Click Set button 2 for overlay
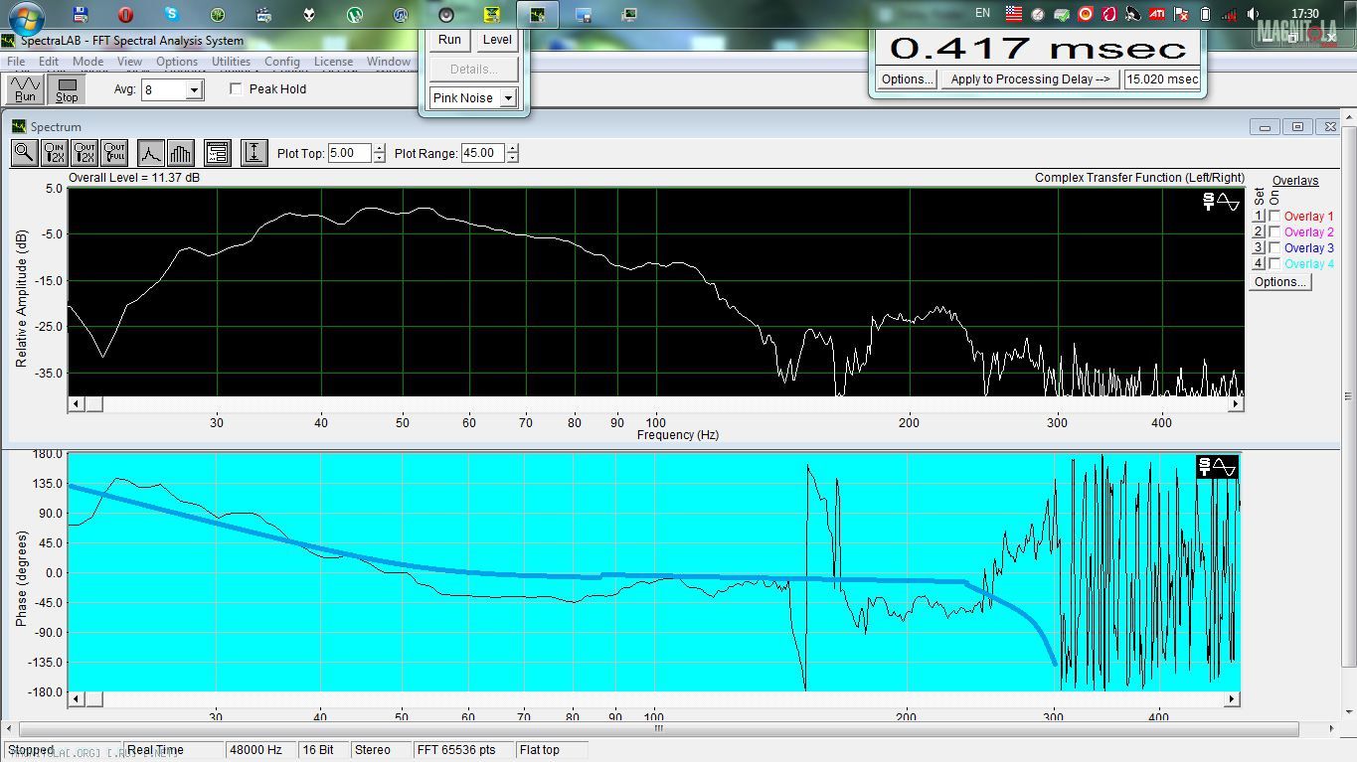Image resolution: width=1357 pixels, height=762 pixels. point(1258,232)
